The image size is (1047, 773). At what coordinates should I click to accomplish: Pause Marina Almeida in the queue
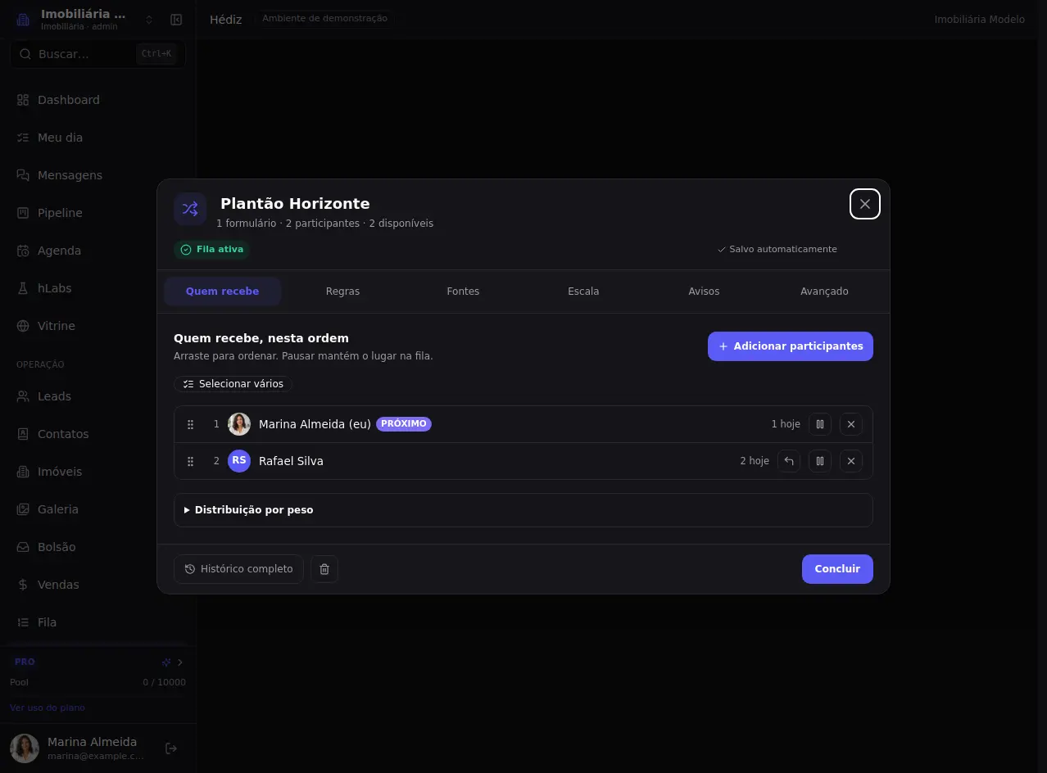(820, 424)
